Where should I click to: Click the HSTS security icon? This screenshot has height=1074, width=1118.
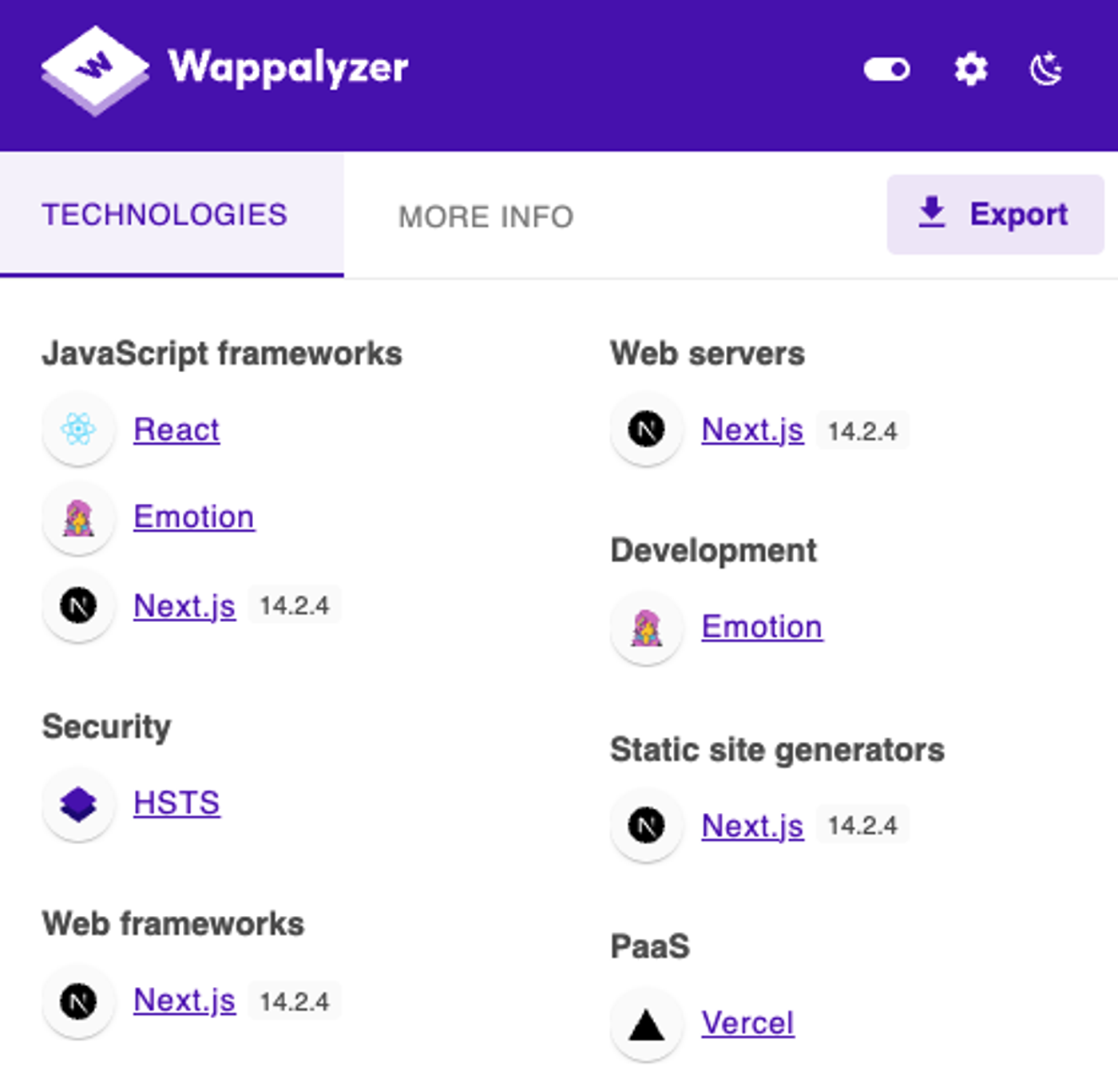77,803
